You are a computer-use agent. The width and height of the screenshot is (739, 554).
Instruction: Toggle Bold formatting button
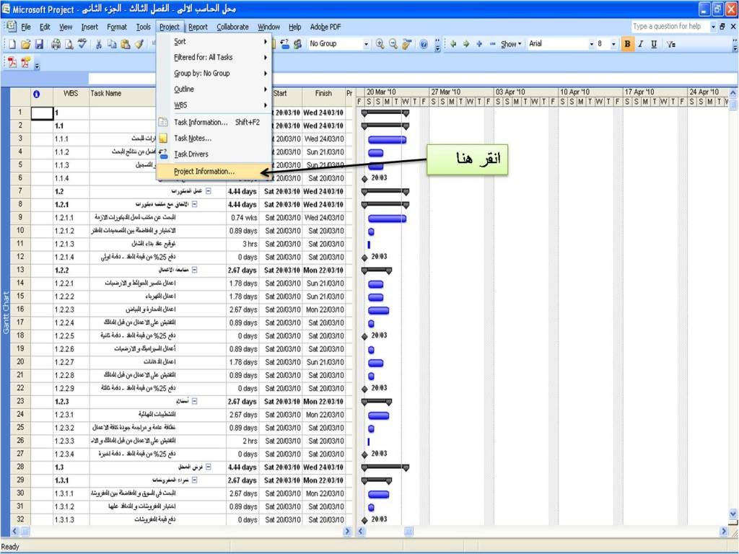pyautogui.click(x=627, y=44)
